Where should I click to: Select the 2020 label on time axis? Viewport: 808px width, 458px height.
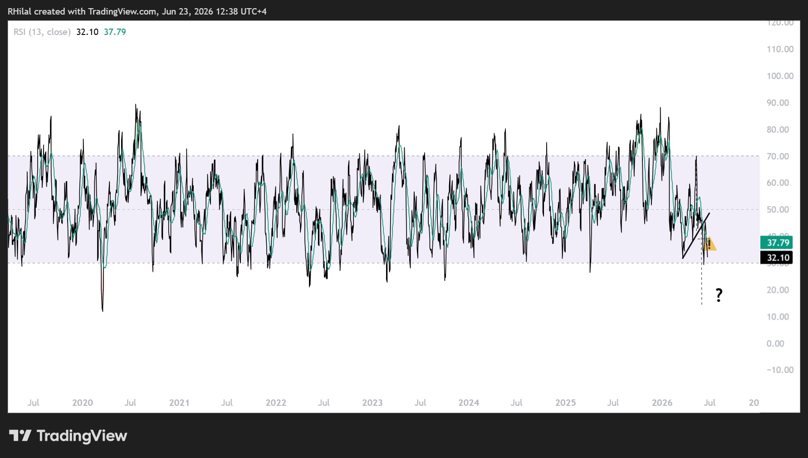[83, 403]
